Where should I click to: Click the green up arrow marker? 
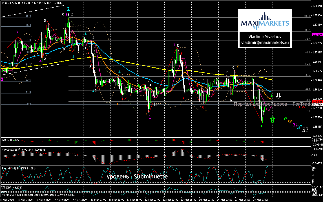coord(272,119)
